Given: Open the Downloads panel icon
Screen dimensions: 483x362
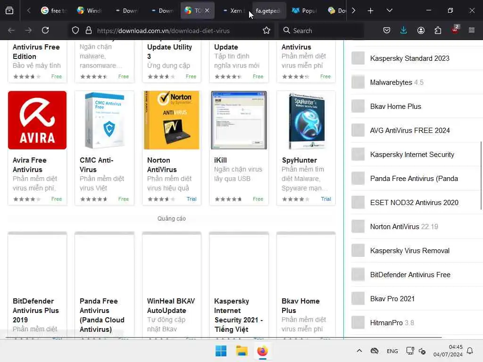Looking at the screenshot, I should pos(404,30).
